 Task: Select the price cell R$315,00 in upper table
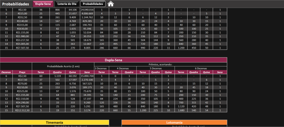pyautogui.click(x=22, y=25)
